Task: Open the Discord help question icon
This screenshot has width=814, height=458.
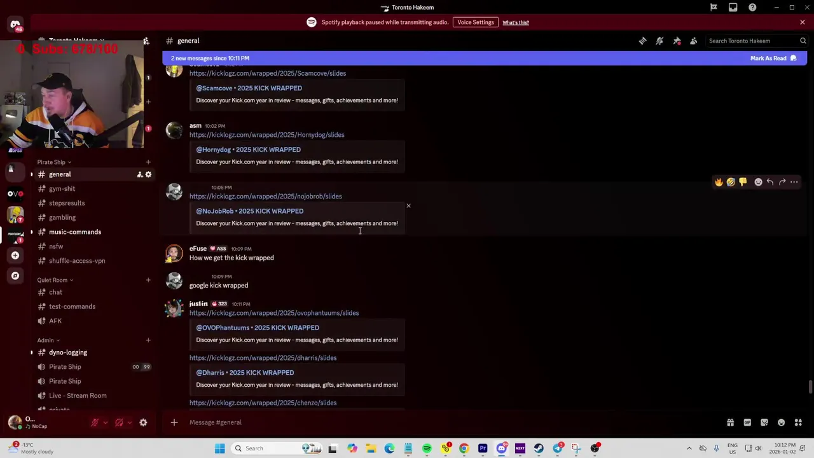Action: coord(752,8)
